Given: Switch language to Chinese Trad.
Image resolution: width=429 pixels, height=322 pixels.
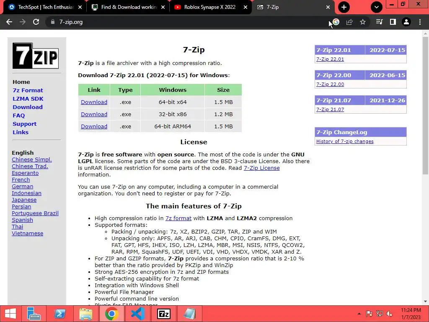Looking at the screenshot, I should coord(30,166).
